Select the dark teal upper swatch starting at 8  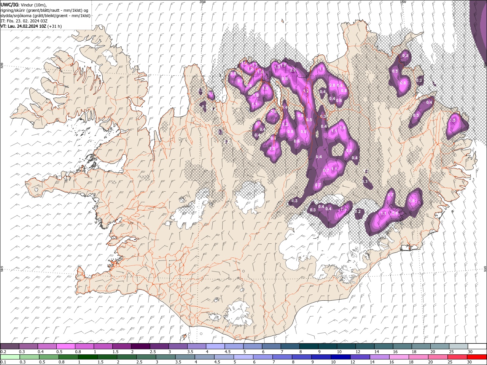pos(309,346)
